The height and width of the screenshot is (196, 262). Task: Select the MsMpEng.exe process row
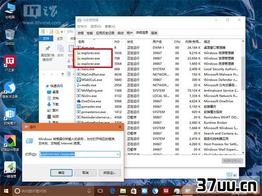[x=159, y=91]
